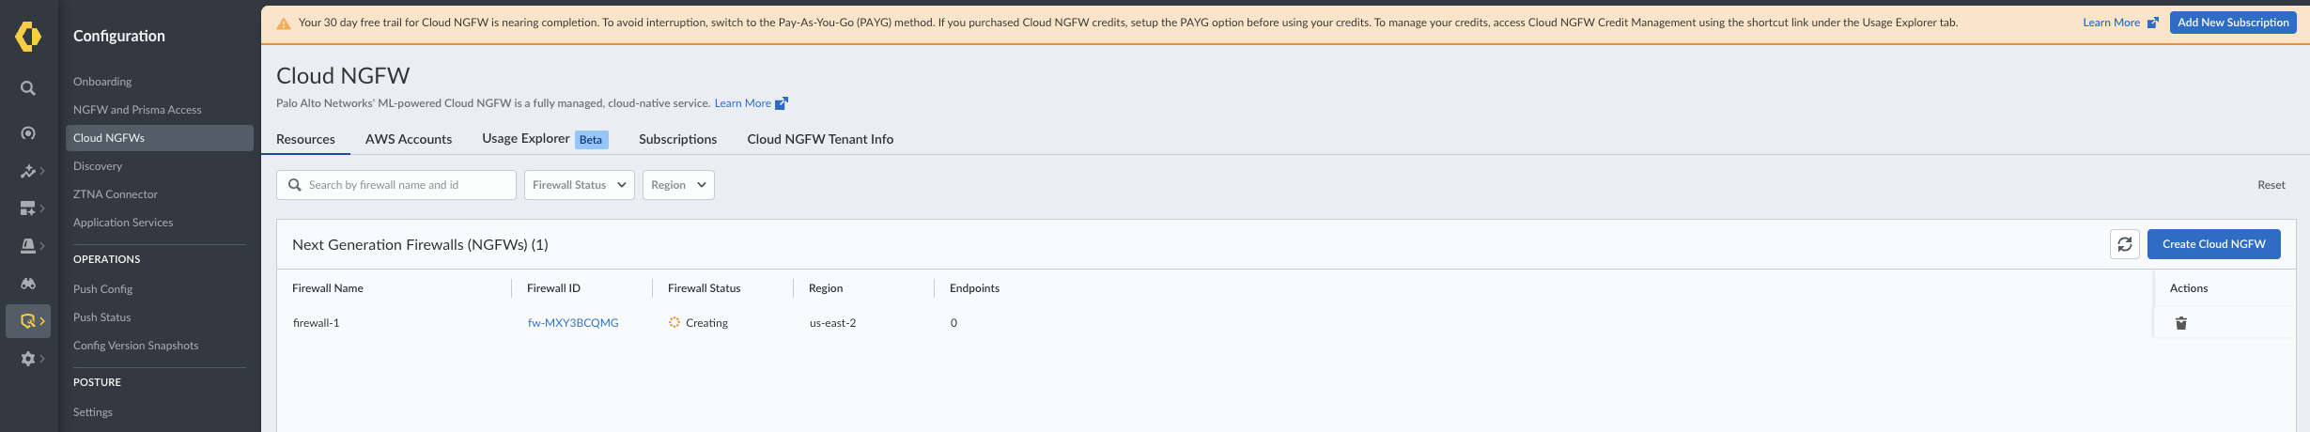
Task: Click the Palo Alto Networks logo icon
Action: [28, 37]
